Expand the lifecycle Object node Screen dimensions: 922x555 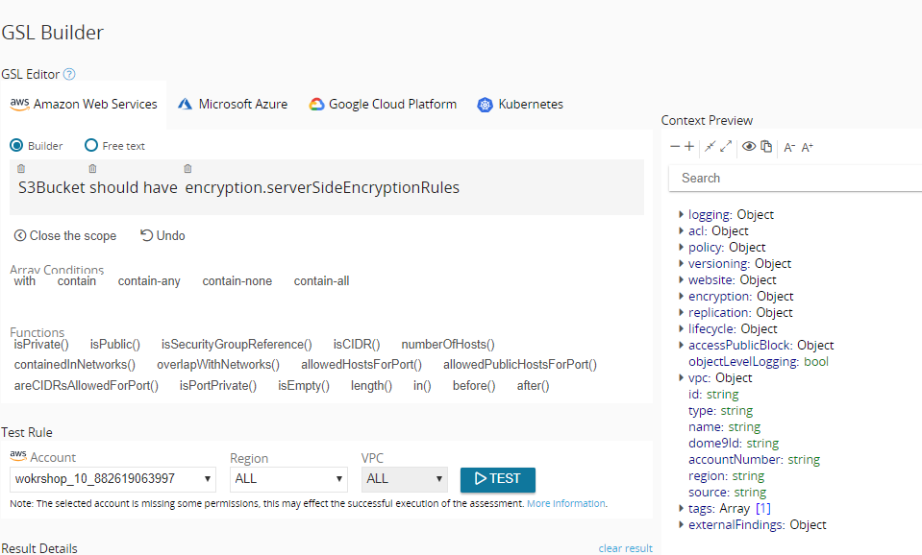click(681, 328)
